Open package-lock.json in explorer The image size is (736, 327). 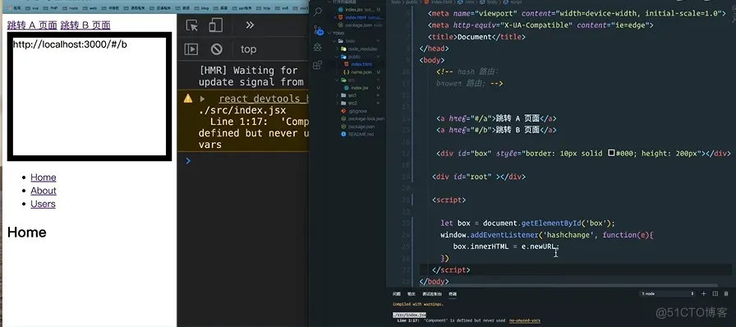point(366,119)
